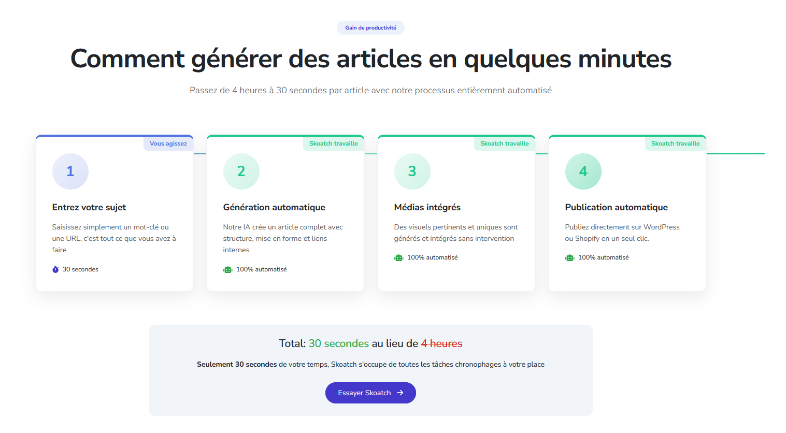Expand the 'Médias intégrés' description
This screenshot has width=786, height=433.
point(456,232)
